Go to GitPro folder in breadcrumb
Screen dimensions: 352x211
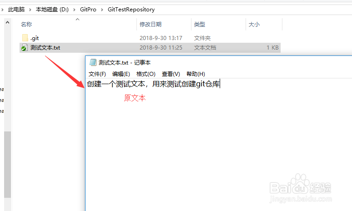(x=88, y=10)
